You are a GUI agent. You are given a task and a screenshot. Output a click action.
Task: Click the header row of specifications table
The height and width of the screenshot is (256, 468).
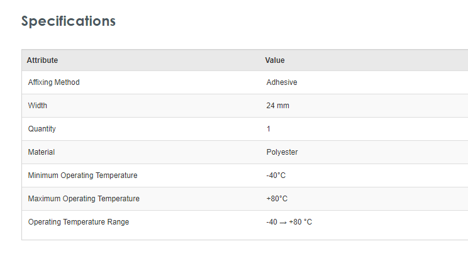click(245, 60)
